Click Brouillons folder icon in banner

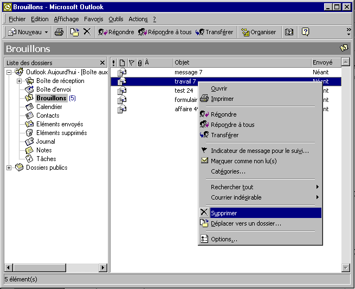coord(344,48)
